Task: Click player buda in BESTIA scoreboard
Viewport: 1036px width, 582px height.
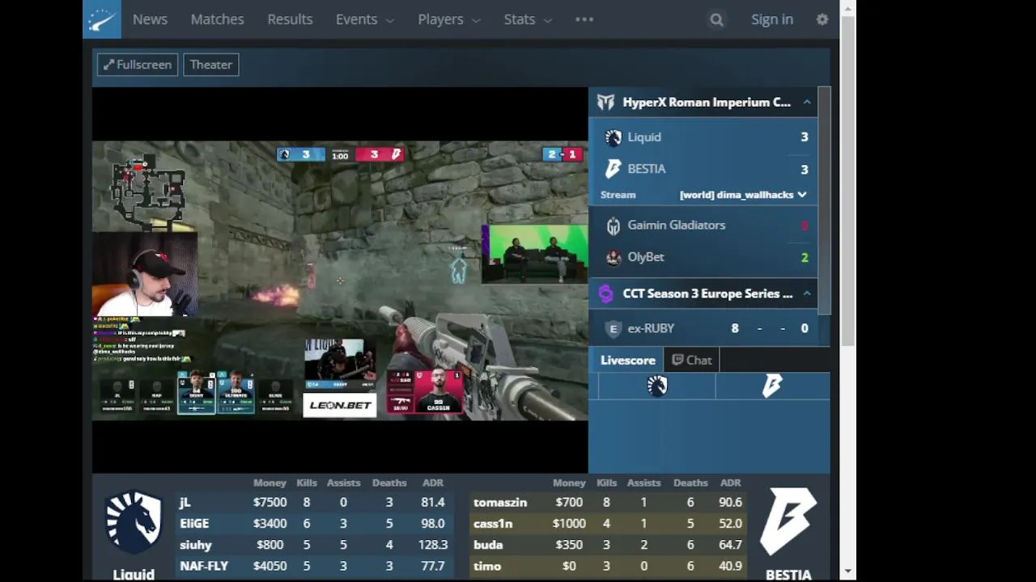Action: click(488, 546)
